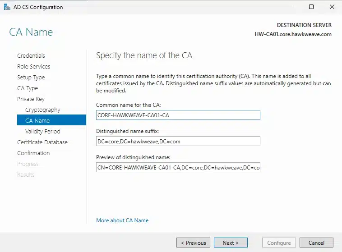This screenshot has height=252, width=342.
Task: Focus the Distinguished name suffix field
Action: click(x=178, y=142)
